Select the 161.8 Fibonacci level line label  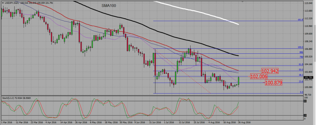coord(300,20)
